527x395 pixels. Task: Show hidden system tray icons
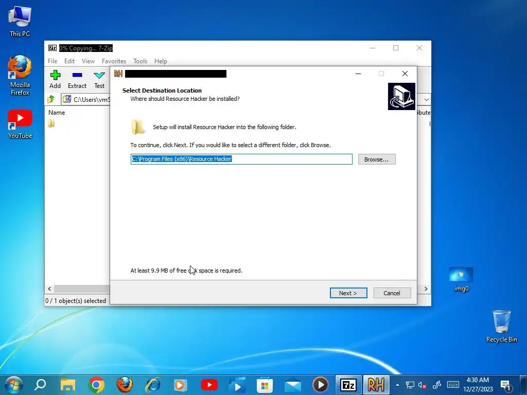pos(397,385)
